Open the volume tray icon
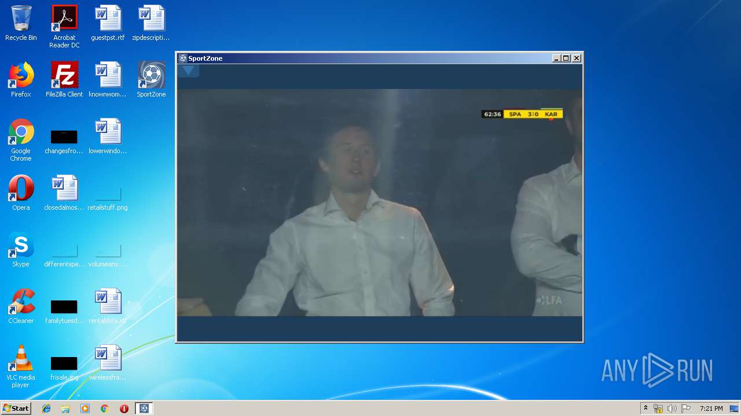Viewport: 741px width, 416px height. point(672,408)
